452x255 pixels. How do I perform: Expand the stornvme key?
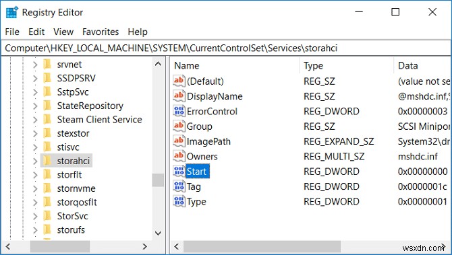(35, 188)
